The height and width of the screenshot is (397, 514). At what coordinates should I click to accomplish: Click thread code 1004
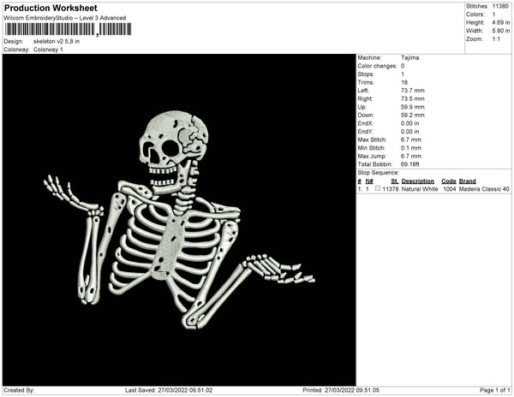[450, 189]
